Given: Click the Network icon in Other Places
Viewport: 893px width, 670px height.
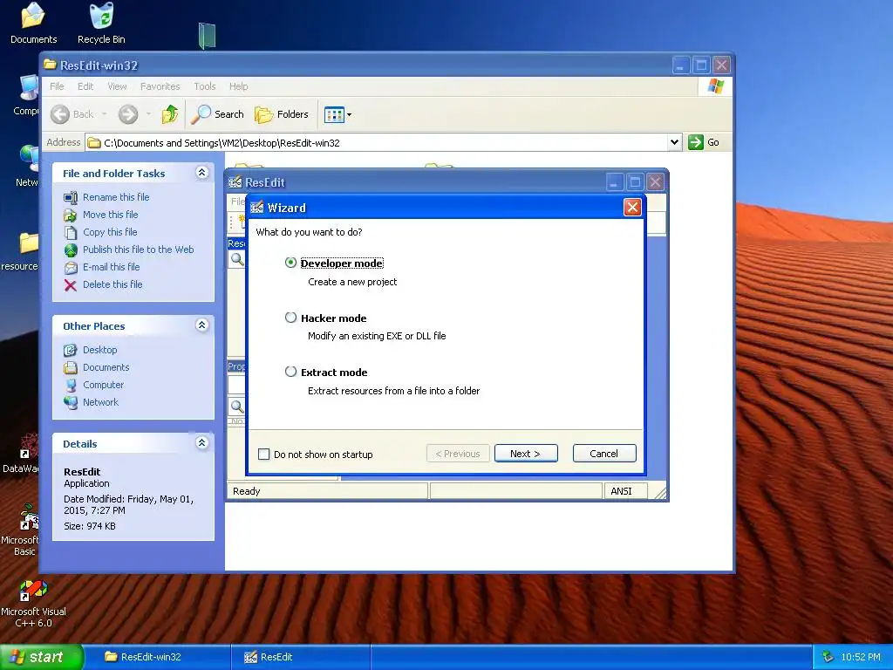Looking at the screenshot, I should click(71, 402).
